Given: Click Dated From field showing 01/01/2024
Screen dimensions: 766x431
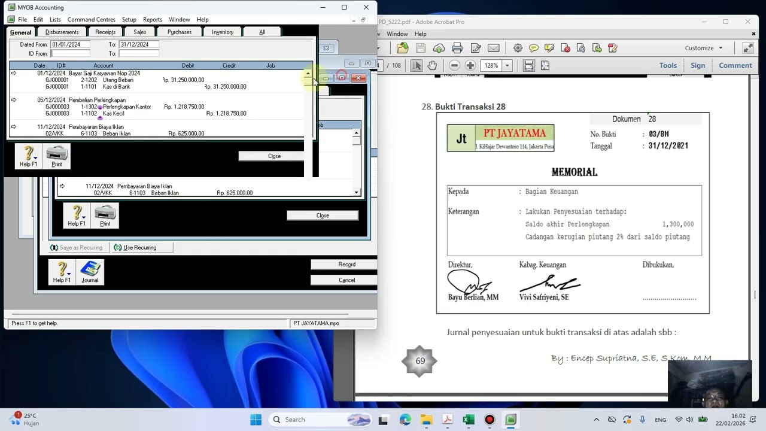Looking at the screenshot, I should tap(70, 44).
